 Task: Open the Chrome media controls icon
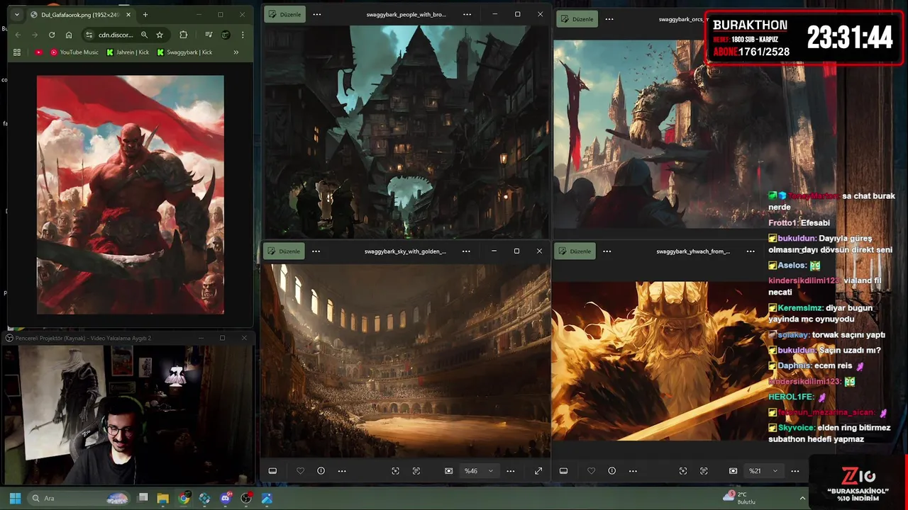209,35
